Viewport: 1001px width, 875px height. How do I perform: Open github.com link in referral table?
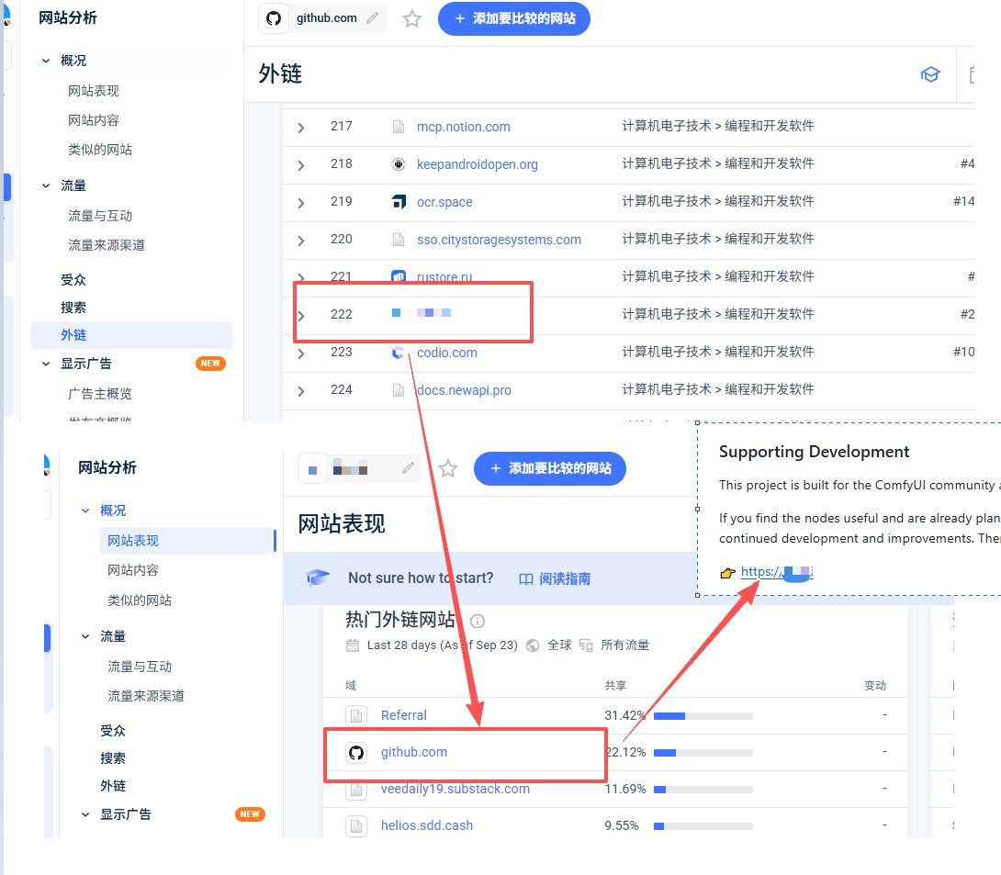click(413, 752)
